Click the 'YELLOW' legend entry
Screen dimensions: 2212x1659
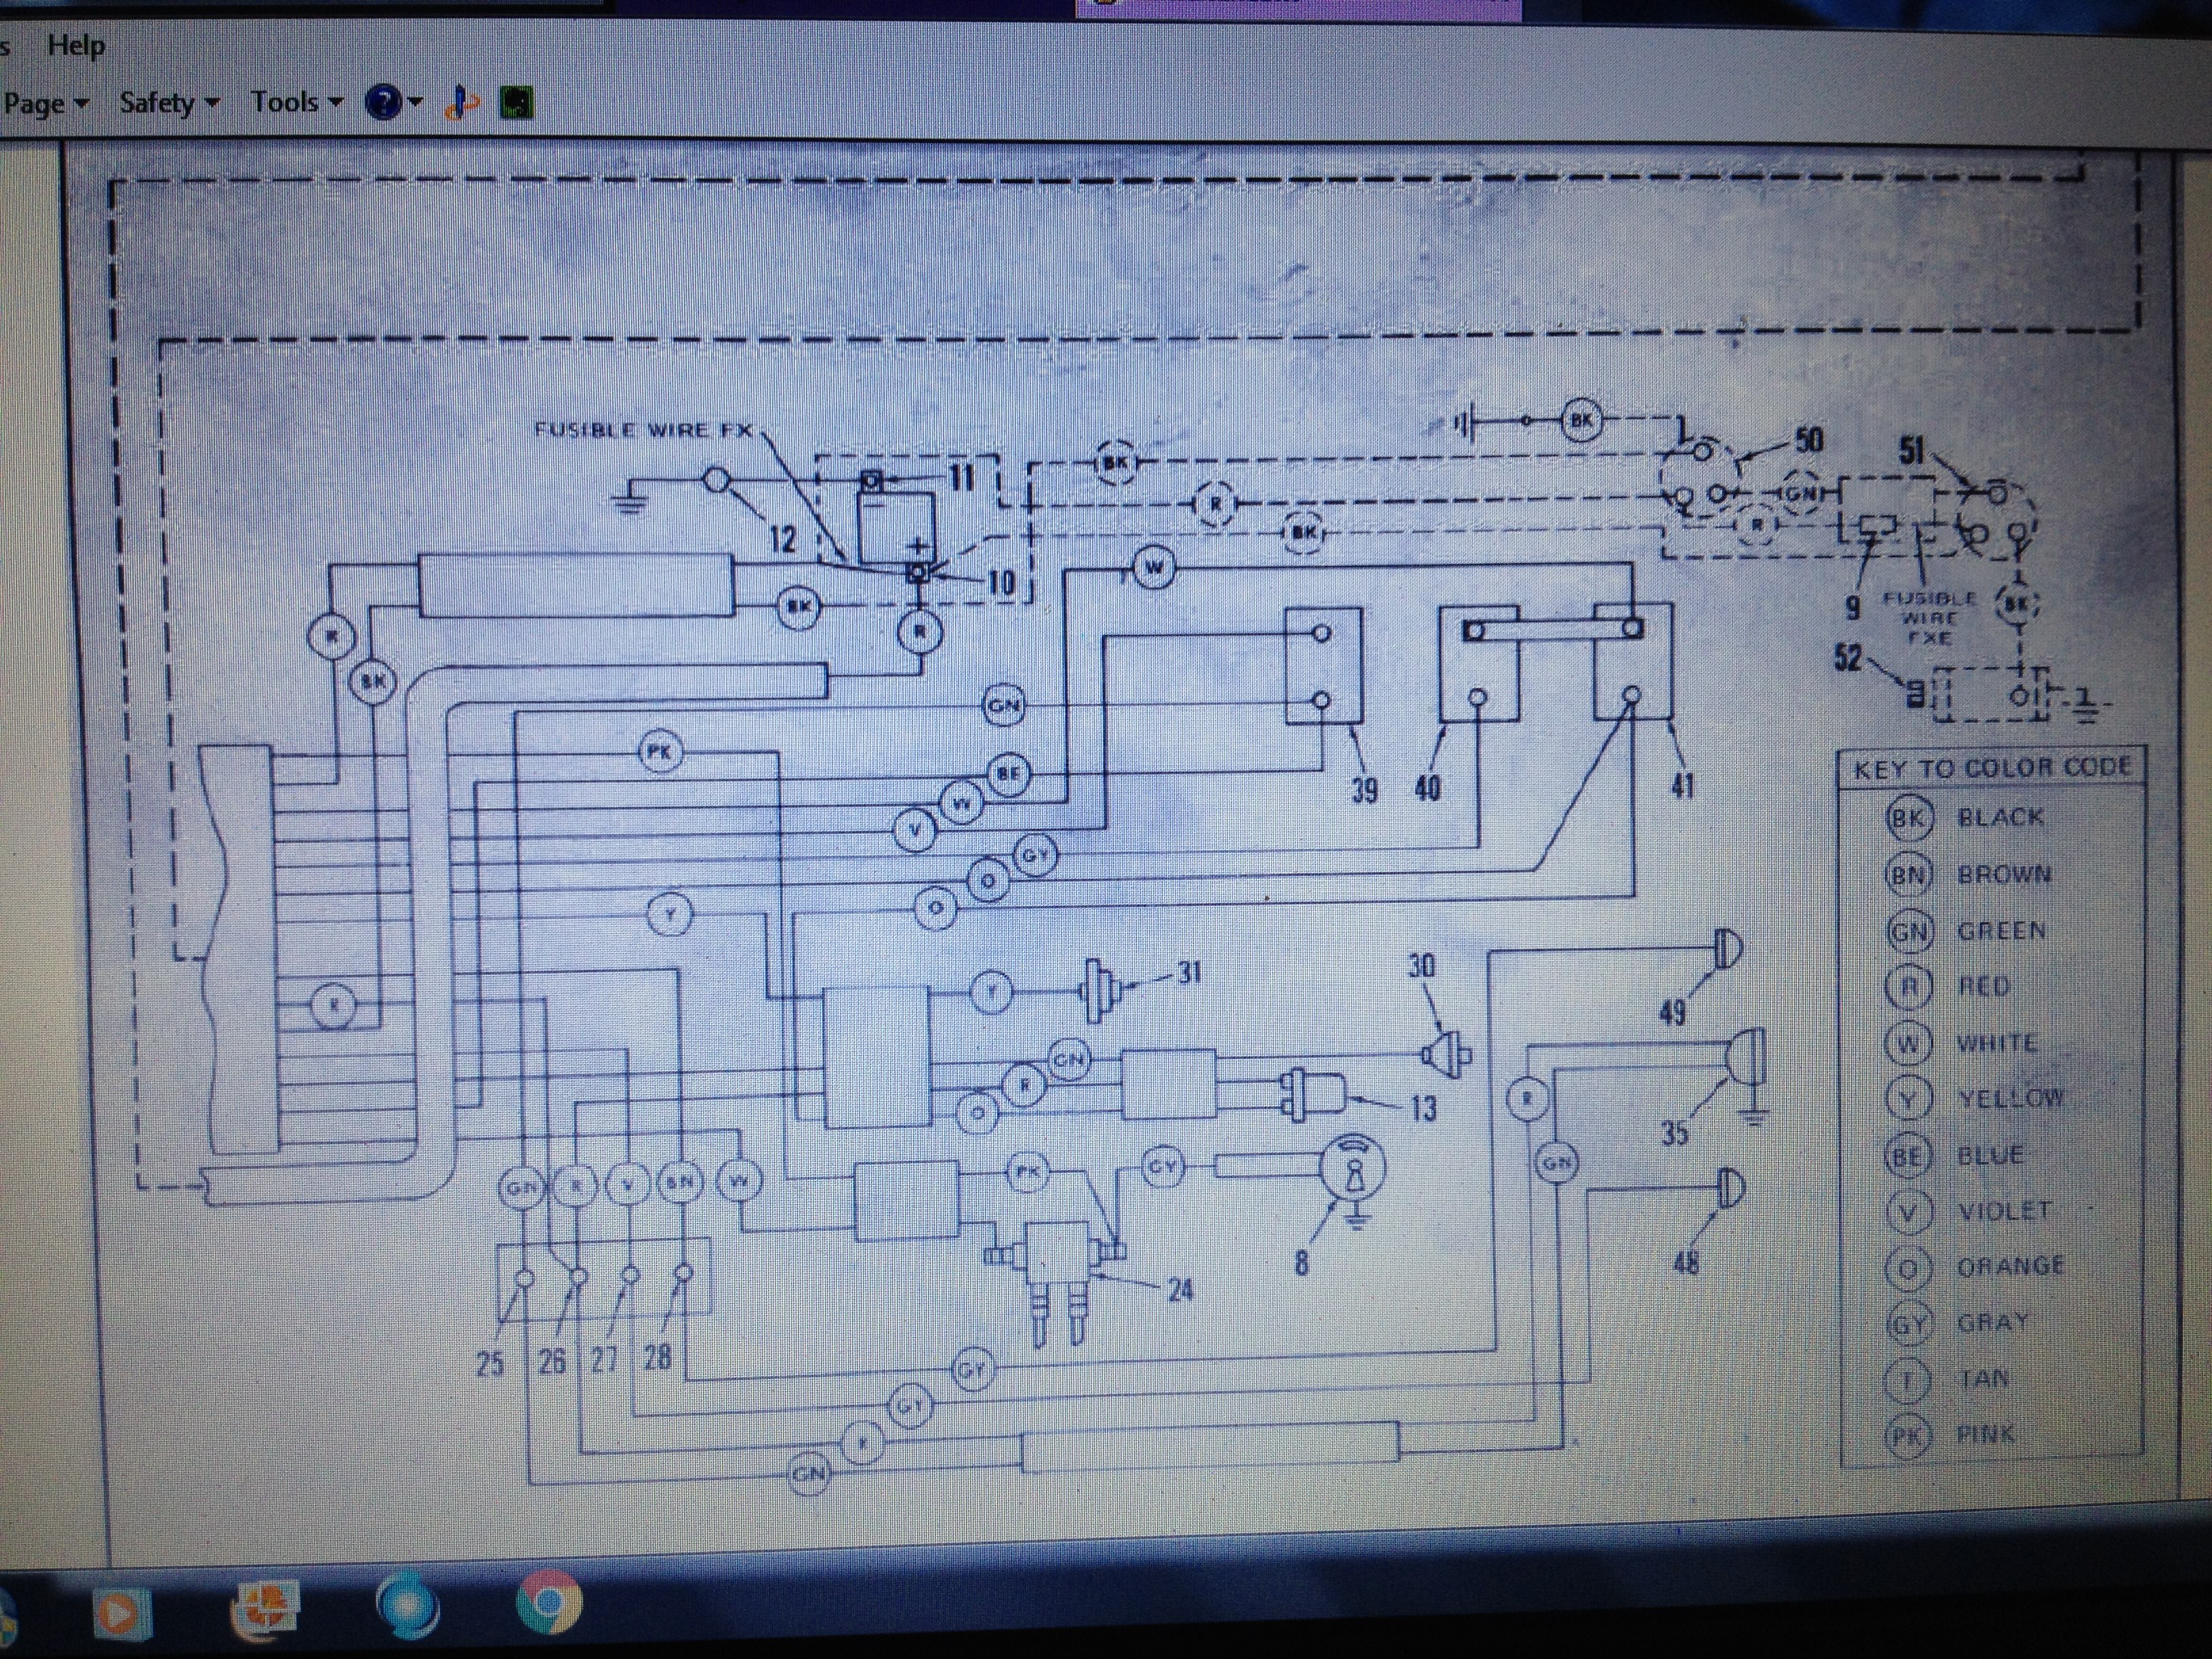2011,1098
